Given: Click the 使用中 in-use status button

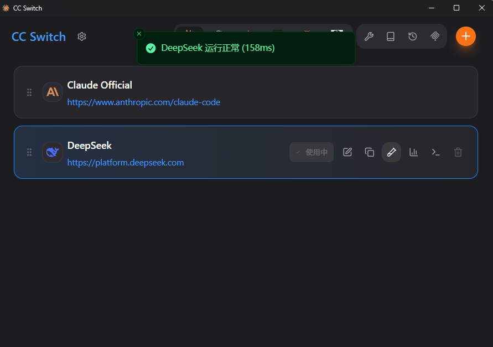Looking at the screenshot, I should tap(312, 152).
